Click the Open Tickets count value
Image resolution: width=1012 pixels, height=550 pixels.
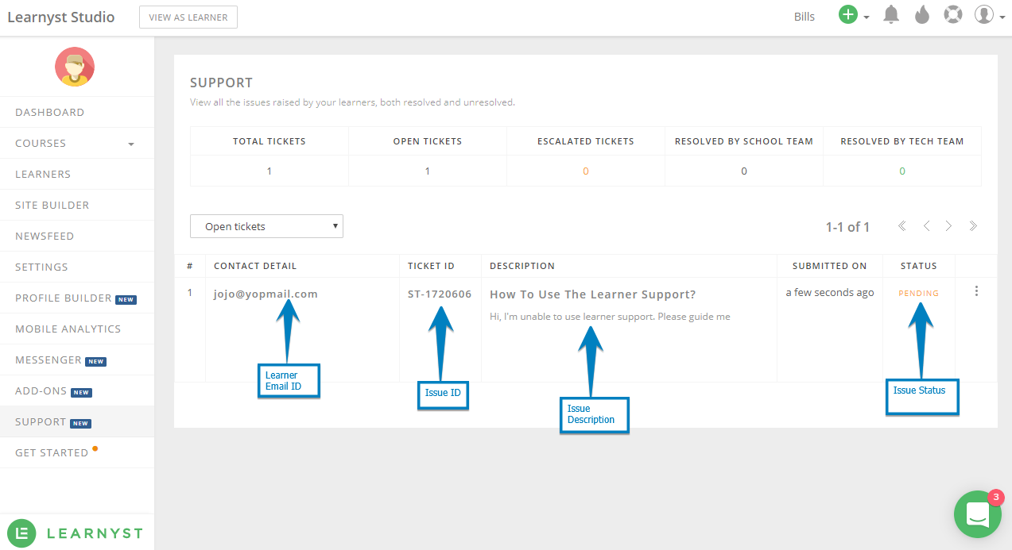click(x=428, y=171)
